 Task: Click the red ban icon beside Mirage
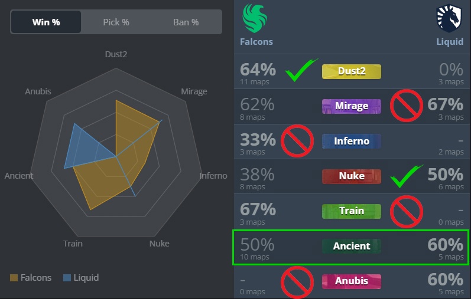click(407, 105)
